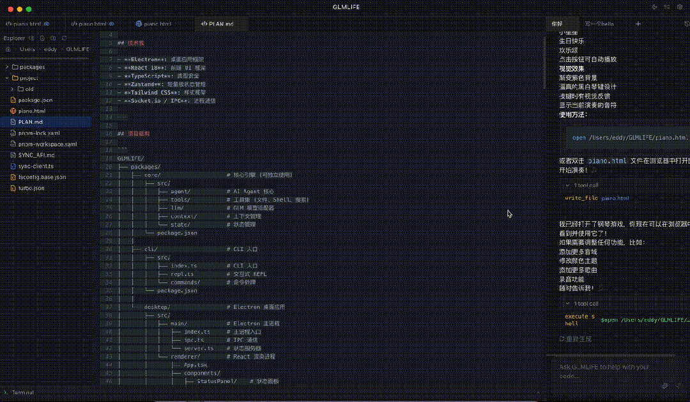Switch to the PLAN.md editor tab
The width and height of the screenshot is (690, 402).
coord(217,24)
